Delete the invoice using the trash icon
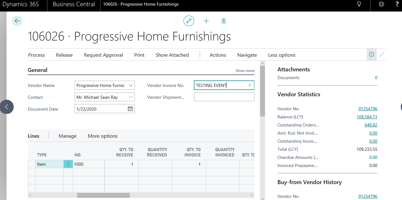Viewport: 402px width, 200px height. 223,21
